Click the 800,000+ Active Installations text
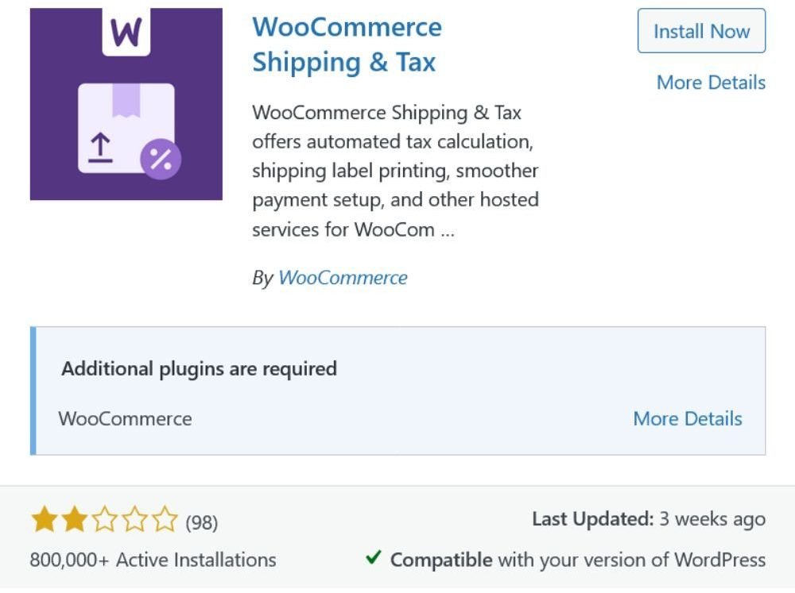Viewport: 795px width, 593px height. [153, 560]
